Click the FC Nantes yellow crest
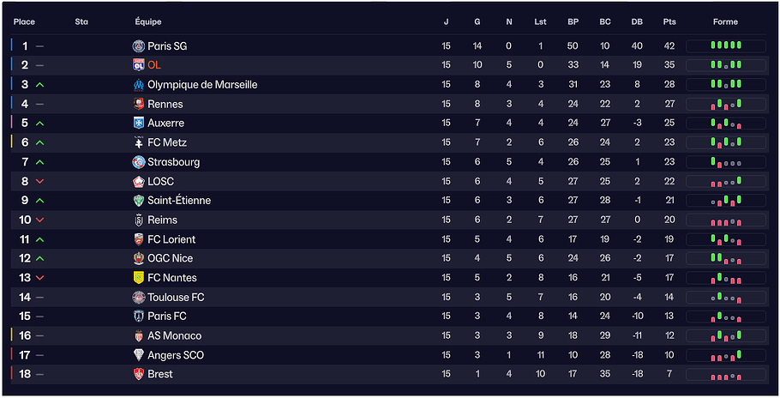Screen dimensions: 780x398 [139, 278]
